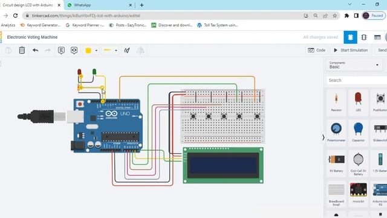Click the red LED on canvas
387x218 pixels.
[79, 72]
